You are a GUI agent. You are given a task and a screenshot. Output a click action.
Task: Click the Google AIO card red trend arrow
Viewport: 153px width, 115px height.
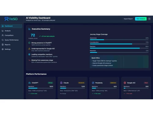coord(124,94)
